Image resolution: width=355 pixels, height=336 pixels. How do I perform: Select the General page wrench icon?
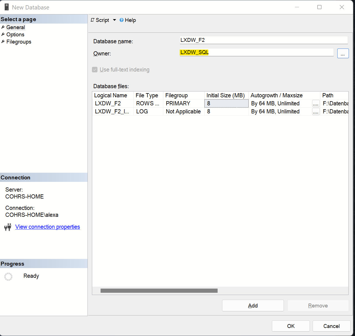tap(3, 27)
